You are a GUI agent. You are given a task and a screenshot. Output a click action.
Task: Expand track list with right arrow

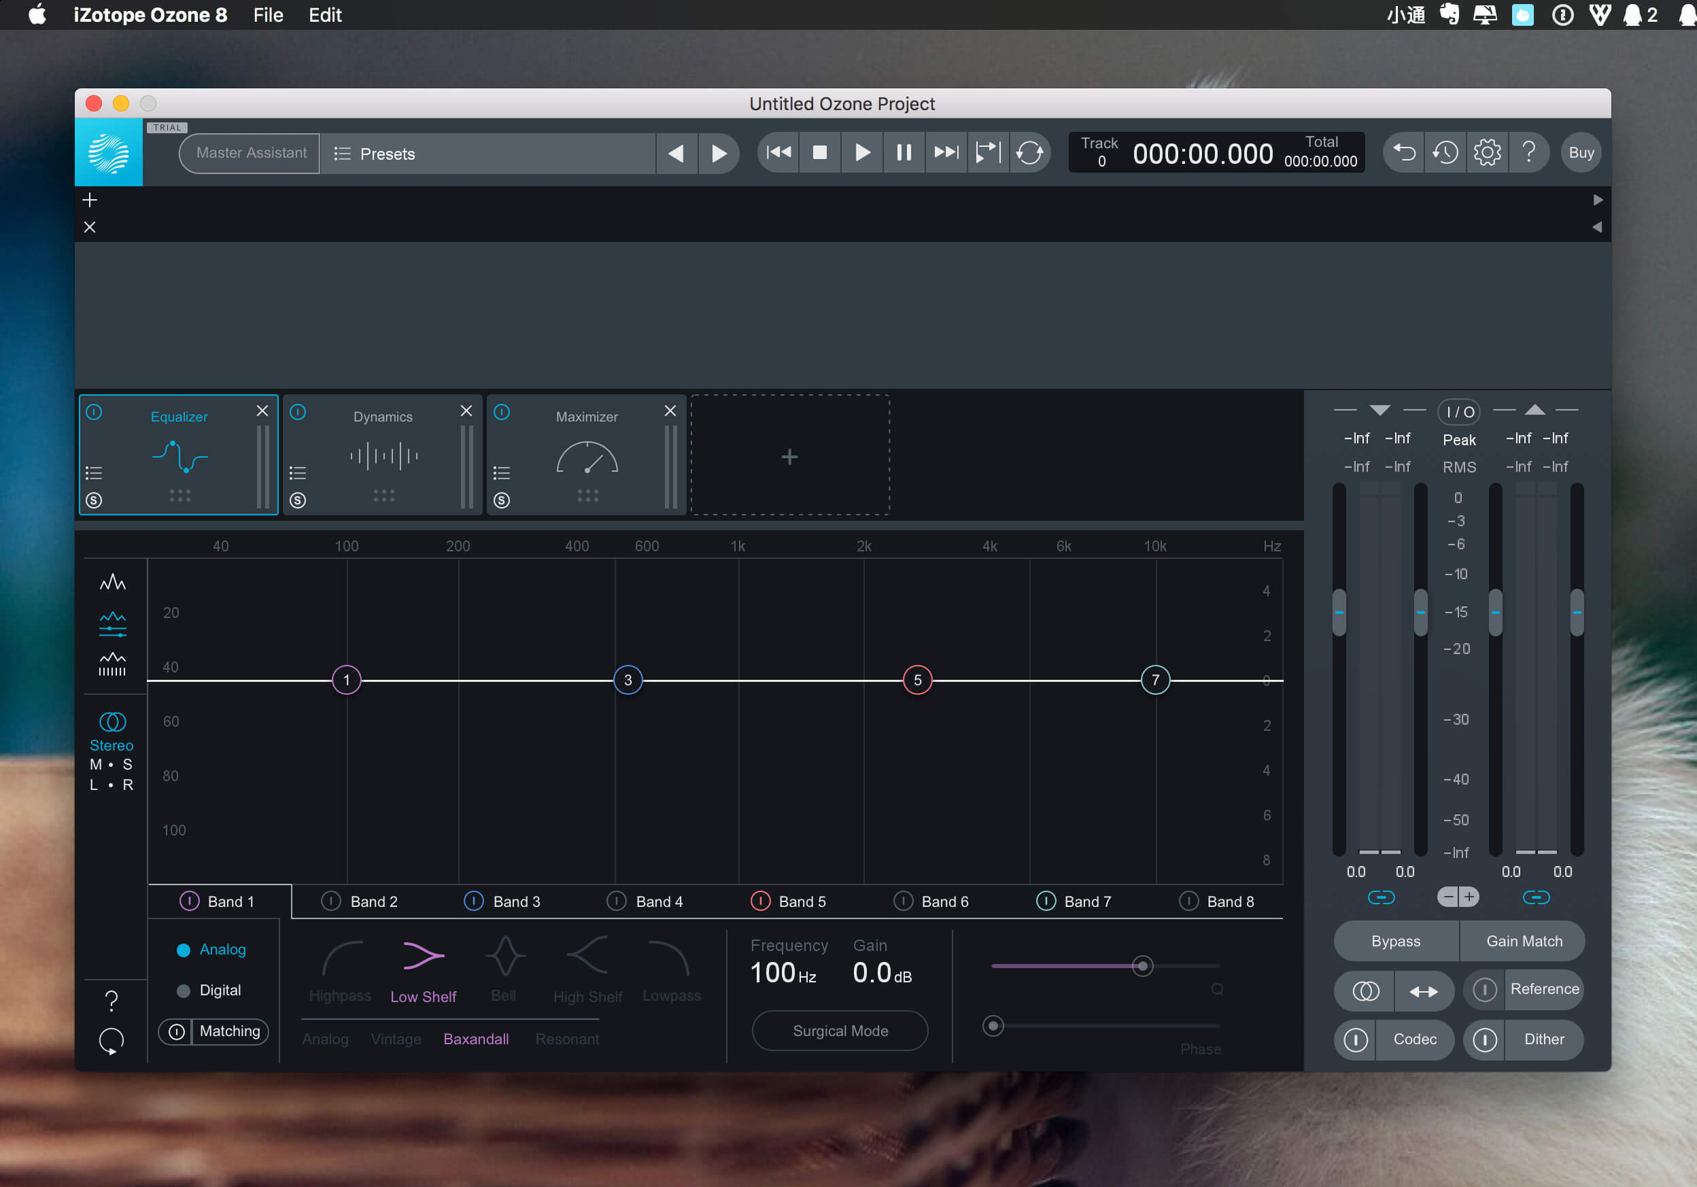tap(1598, 200)
